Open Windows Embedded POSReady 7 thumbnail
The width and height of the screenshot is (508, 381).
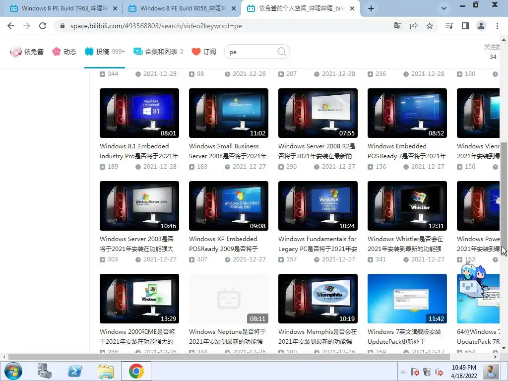pos(407,113)
